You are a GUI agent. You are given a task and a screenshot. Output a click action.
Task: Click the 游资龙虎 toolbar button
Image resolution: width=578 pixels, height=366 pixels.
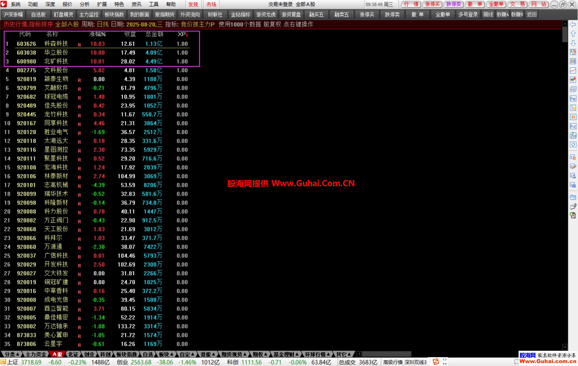(266, 15)
